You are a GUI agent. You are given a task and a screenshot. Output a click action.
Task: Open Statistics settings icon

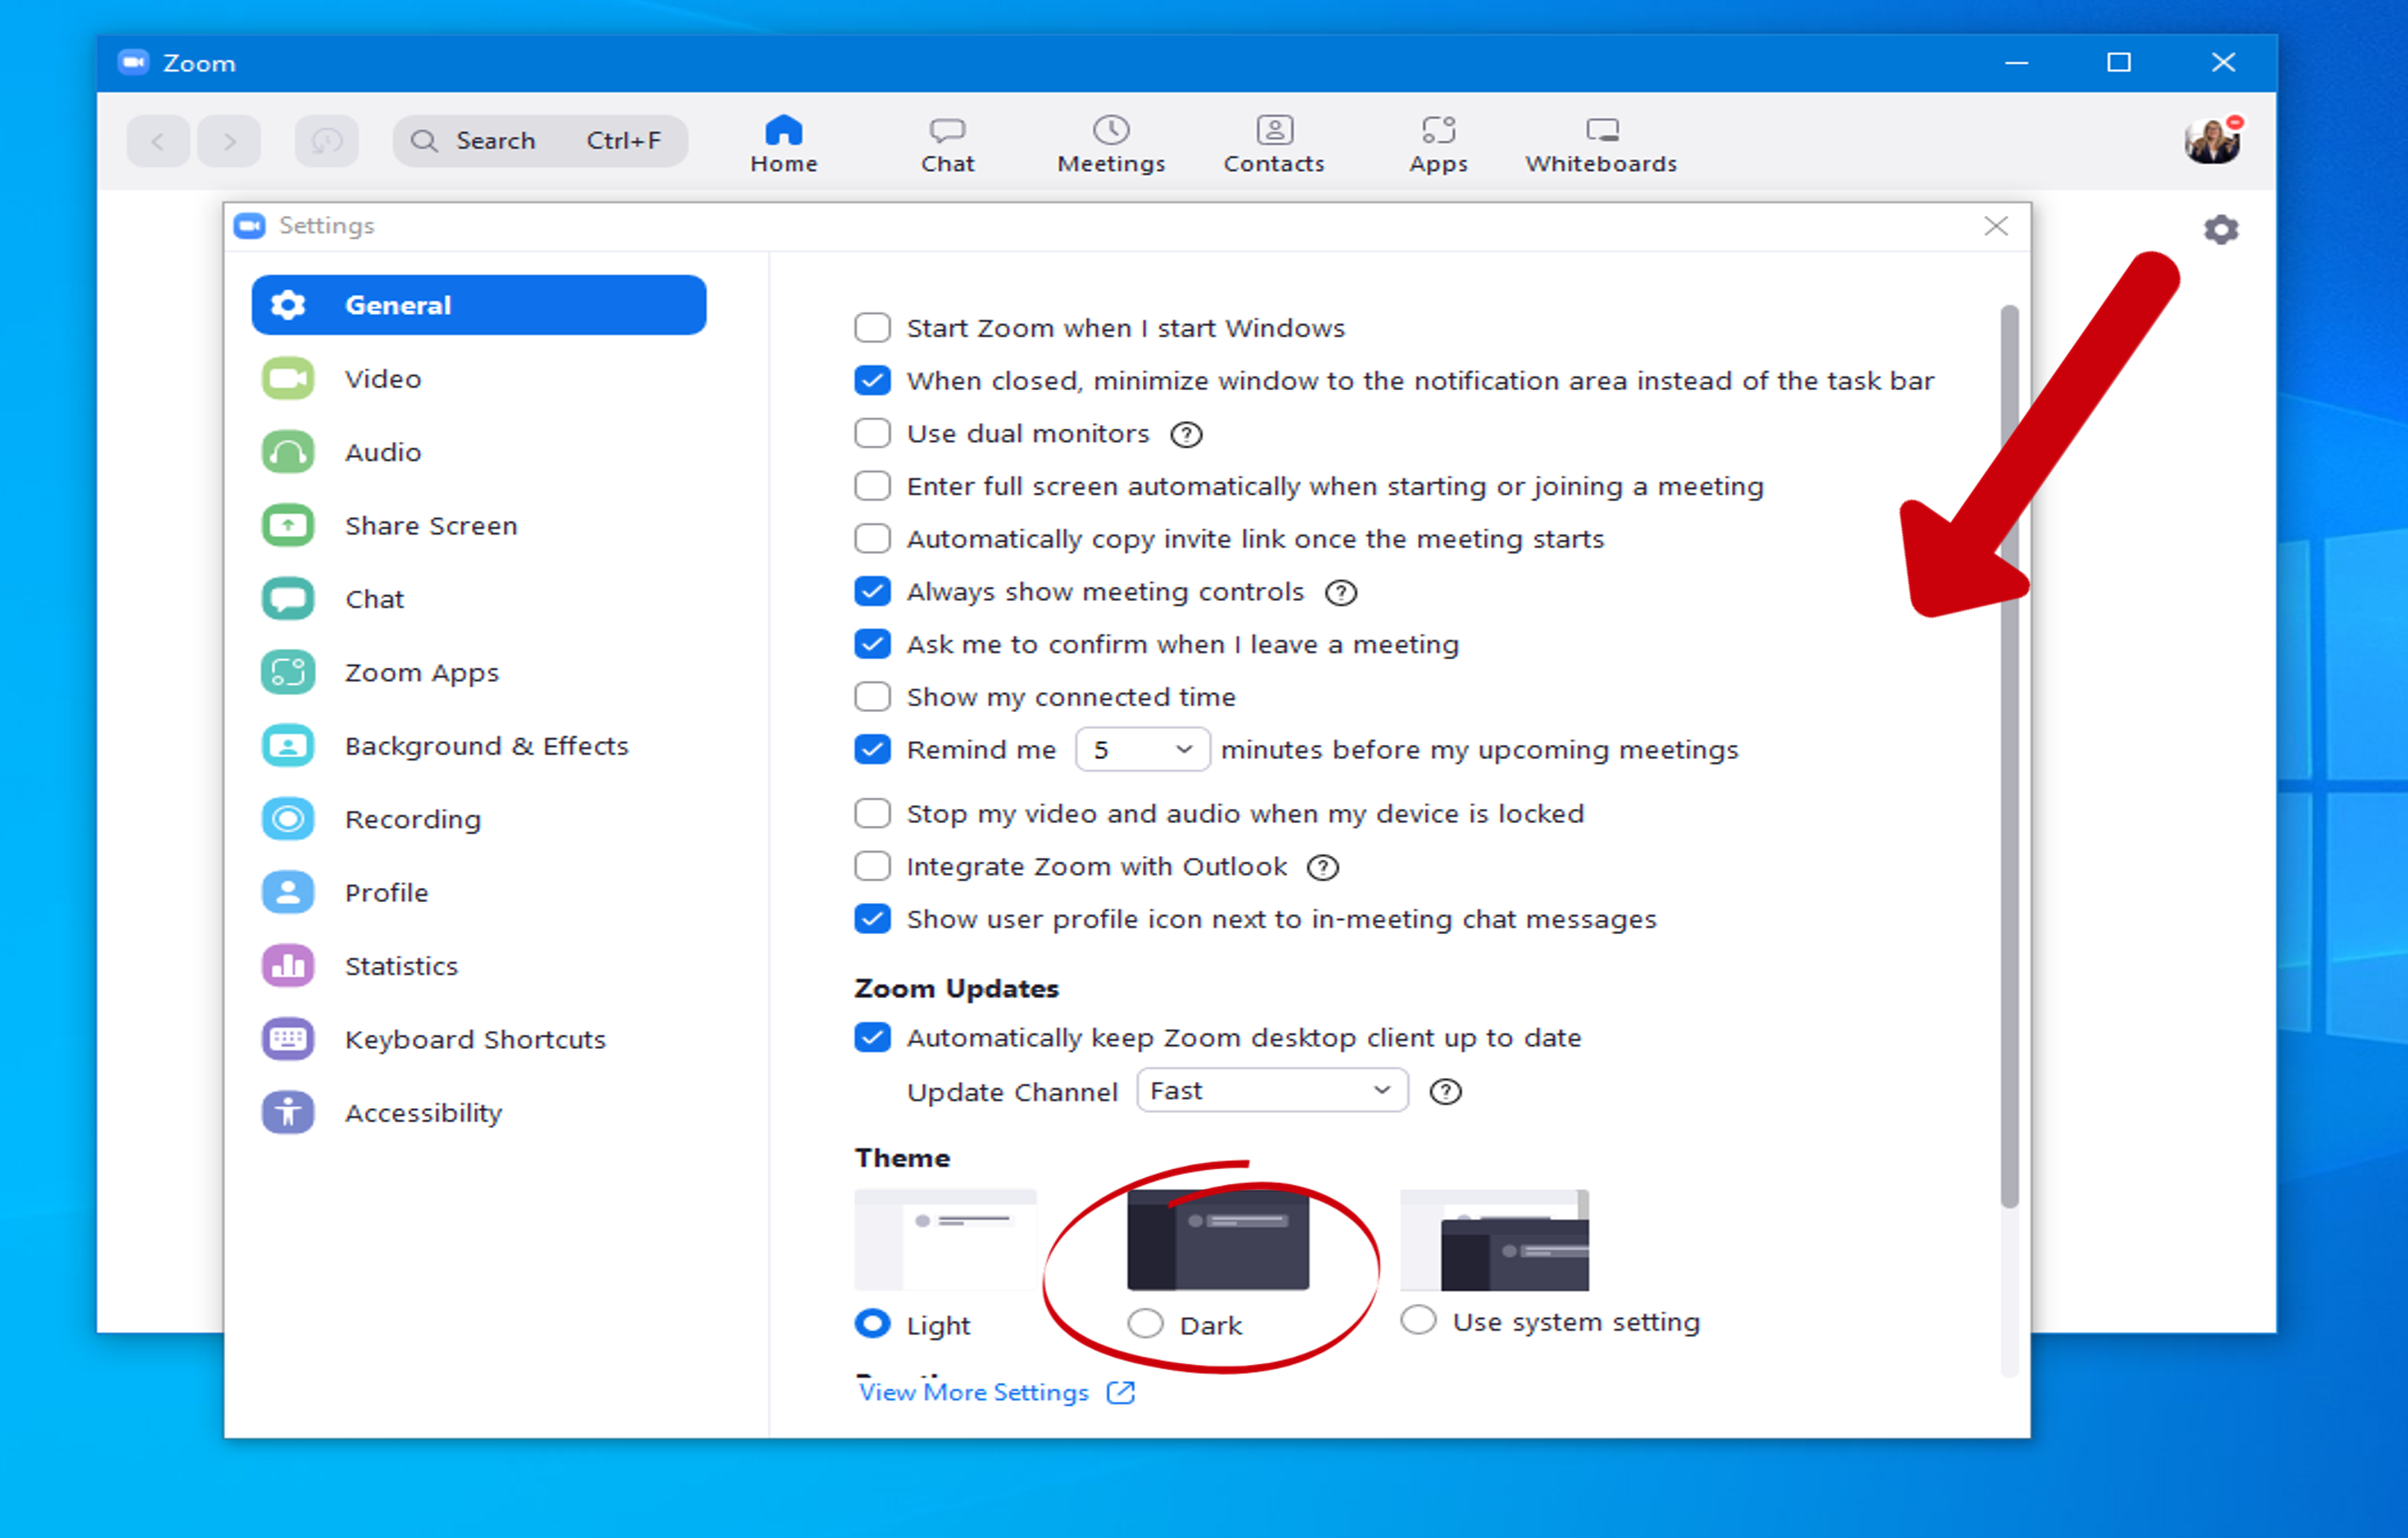[x=288, y=966]
